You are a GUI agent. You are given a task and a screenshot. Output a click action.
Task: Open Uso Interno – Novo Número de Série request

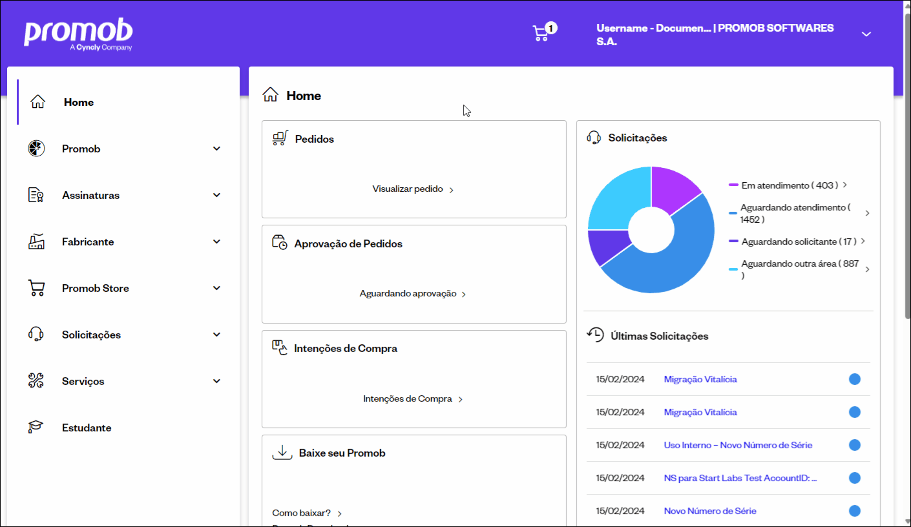click(x=738, y=445)
